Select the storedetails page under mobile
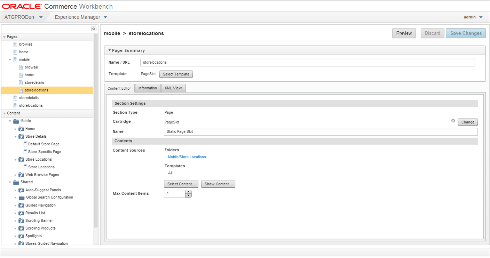The width and height of the screenshot is (490, 258). point(34,82)
